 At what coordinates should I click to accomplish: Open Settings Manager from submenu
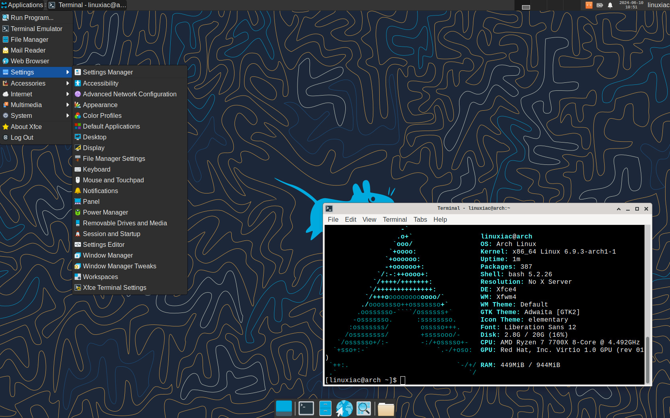point(130,72)
